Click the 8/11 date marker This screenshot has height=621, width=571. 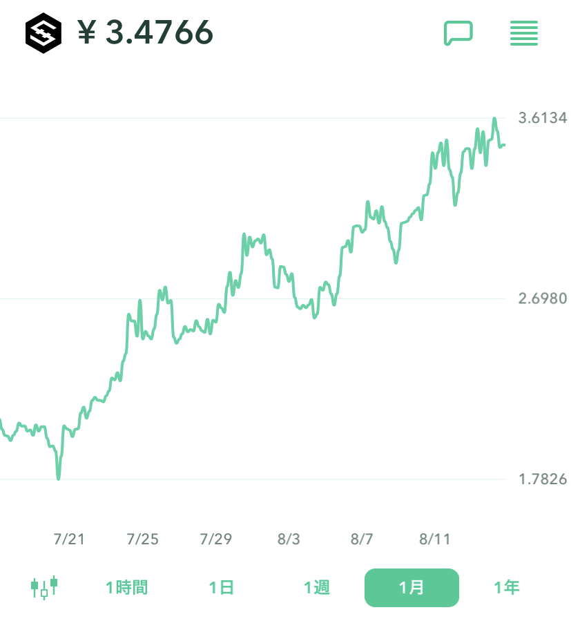435,539
